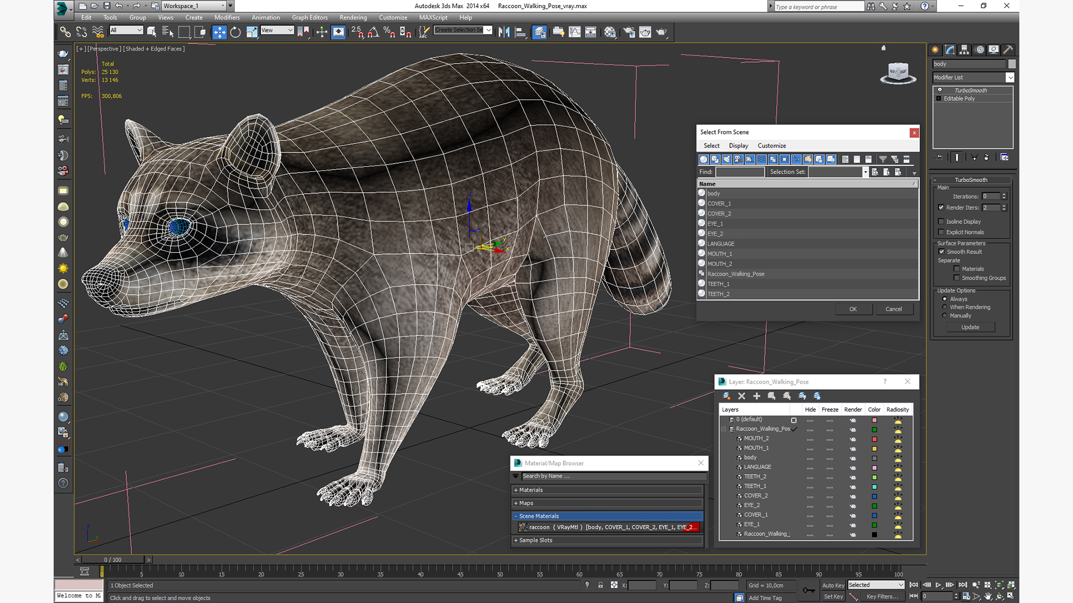Toggle Isoline Display checkbox

click(x=942, y=221)
